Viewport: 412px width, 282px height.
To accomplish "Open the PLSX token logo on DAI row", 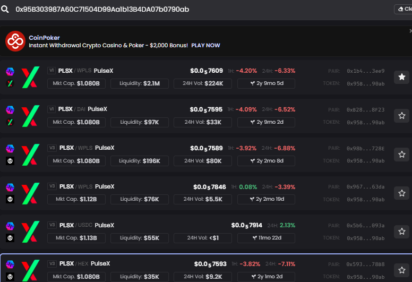I will coord(30,116).
